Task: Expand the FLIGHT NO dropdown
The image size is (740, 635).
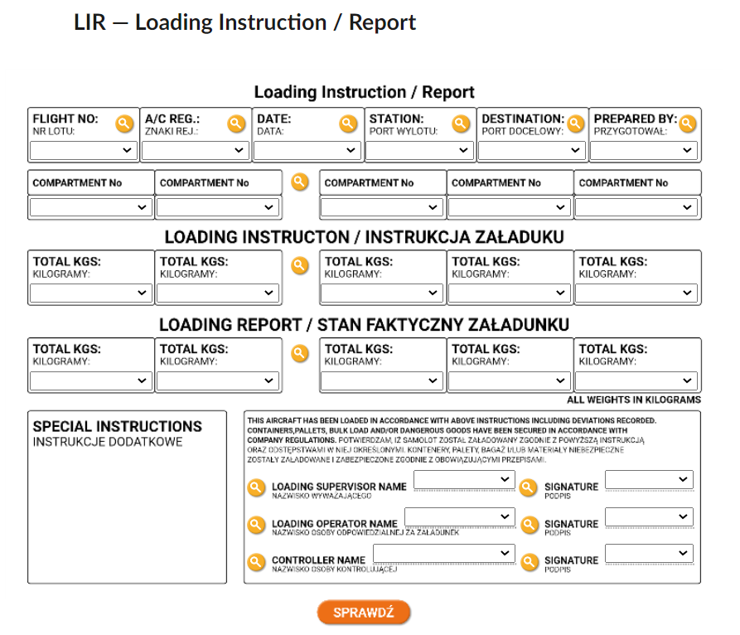Action: pyautogui.click(x=83, y=150)
